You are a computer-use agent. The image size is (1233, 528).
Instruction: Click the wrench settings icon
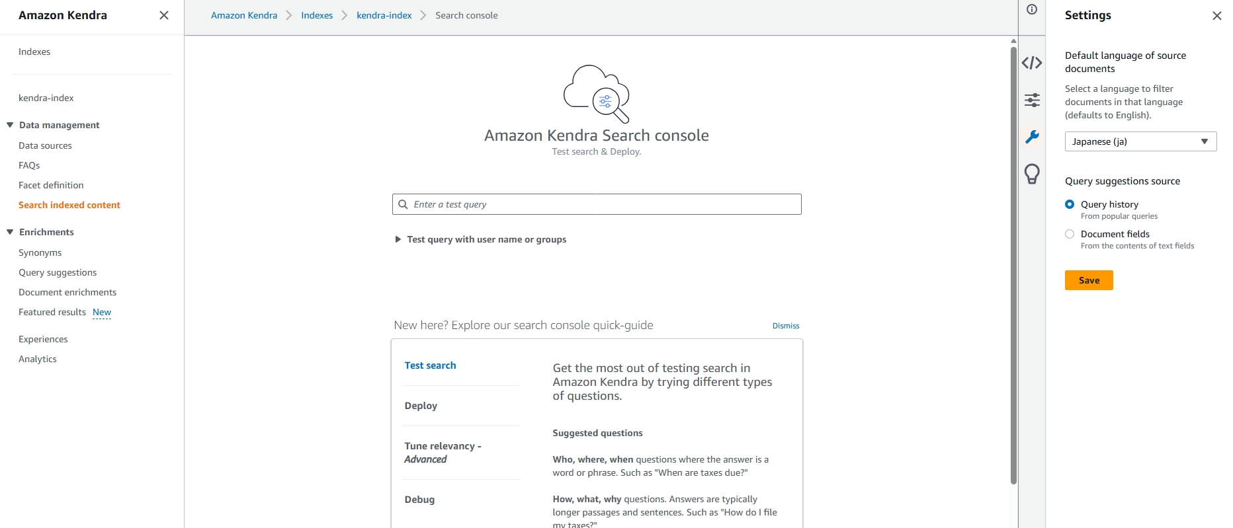coord(1032,137)
